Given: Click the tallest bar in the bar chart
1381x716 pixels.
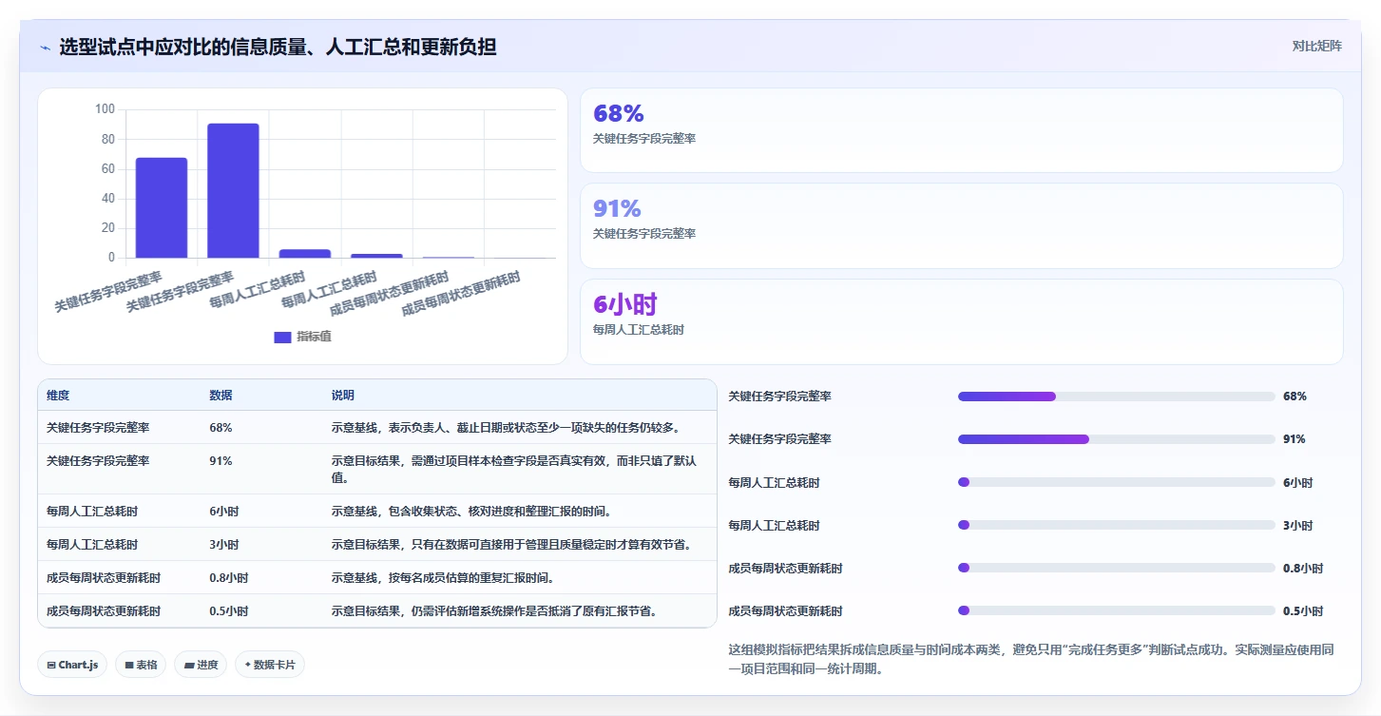Looking at the screenshot, I should (233, 191).
